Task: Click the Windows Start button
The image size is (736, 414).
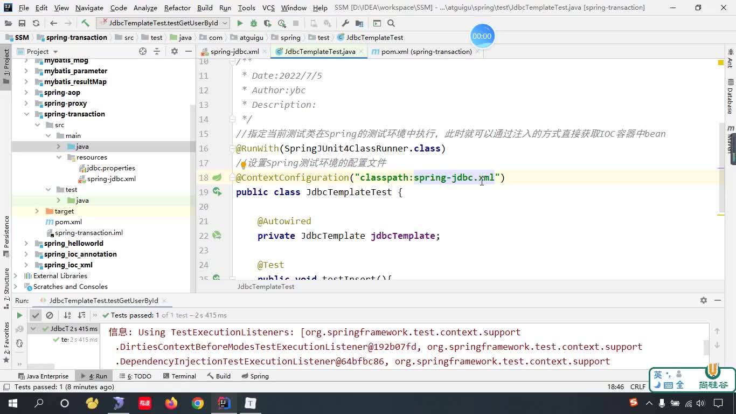Action: pyautogui.click(x=12, y=403)
